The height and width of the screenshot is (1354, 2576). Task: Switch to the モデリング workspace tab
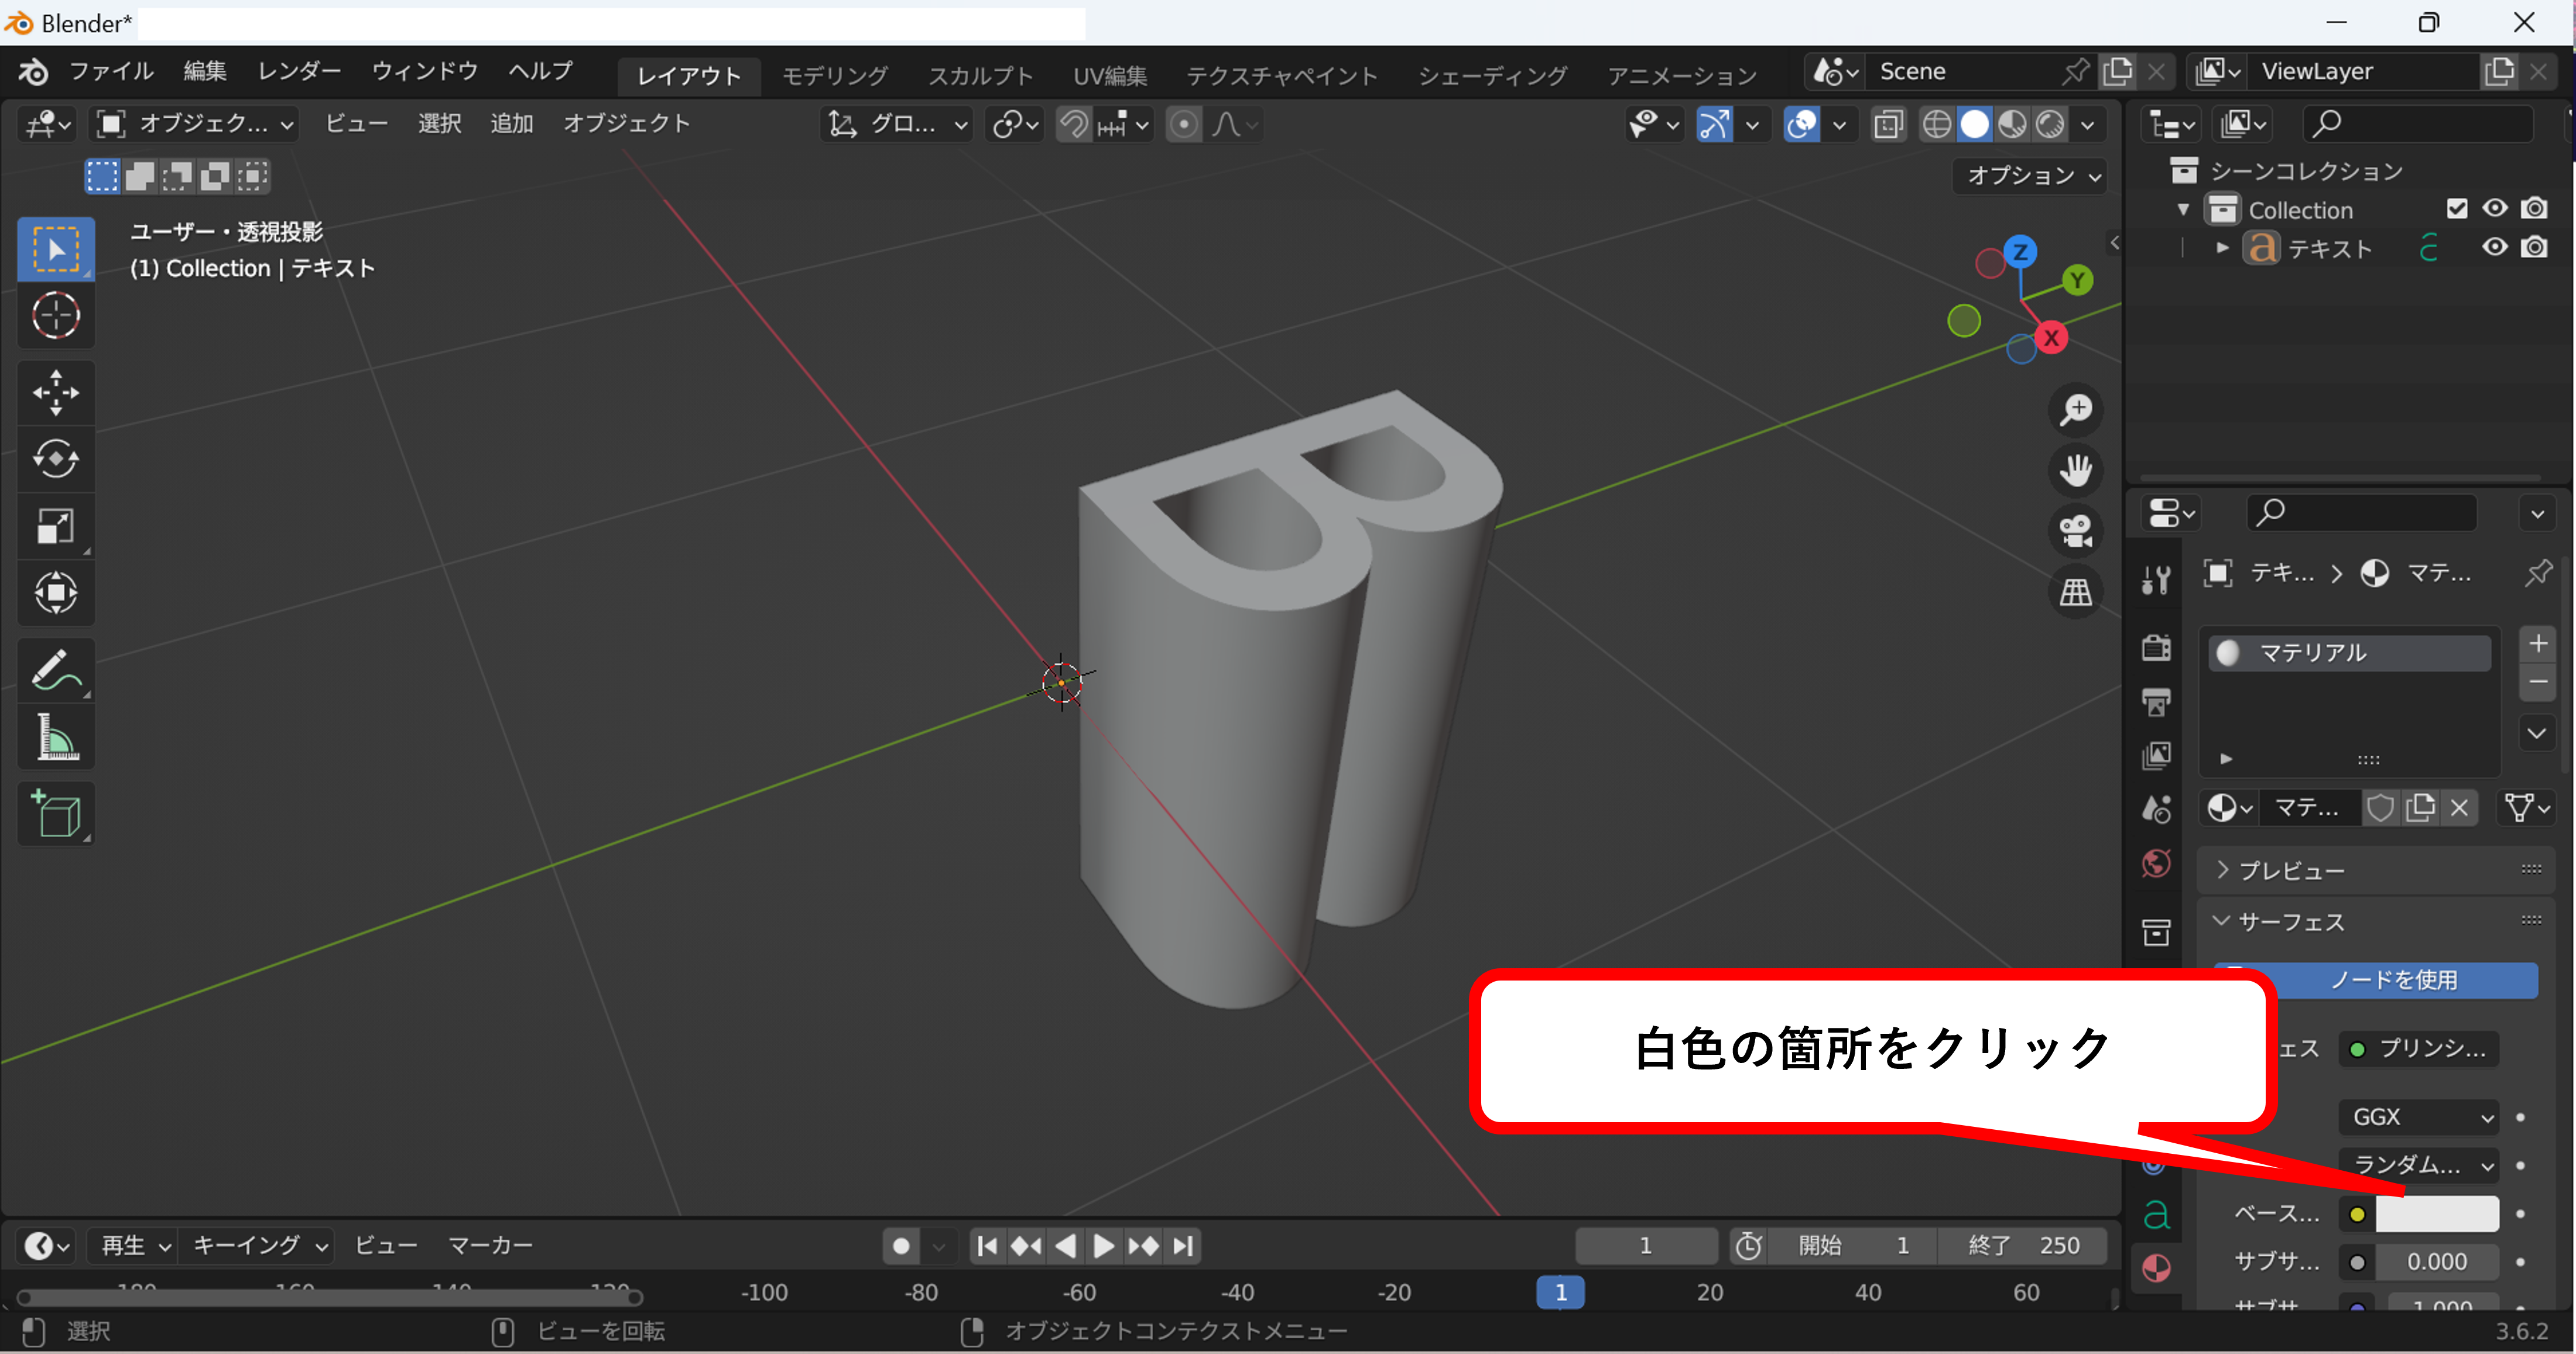pos(834,75)
